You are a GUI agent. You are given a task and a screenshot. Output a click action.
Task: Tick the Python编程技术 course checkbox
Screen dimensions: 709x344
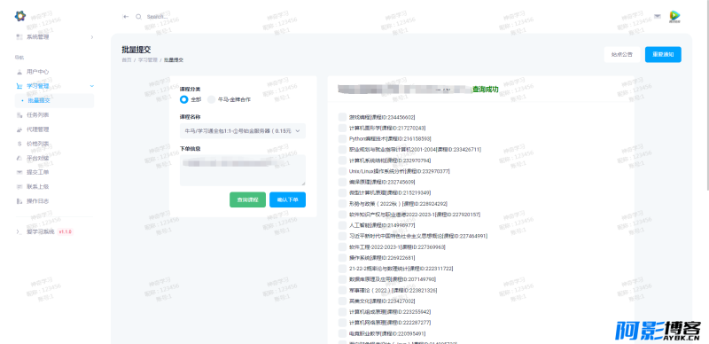tap(342, 138)
